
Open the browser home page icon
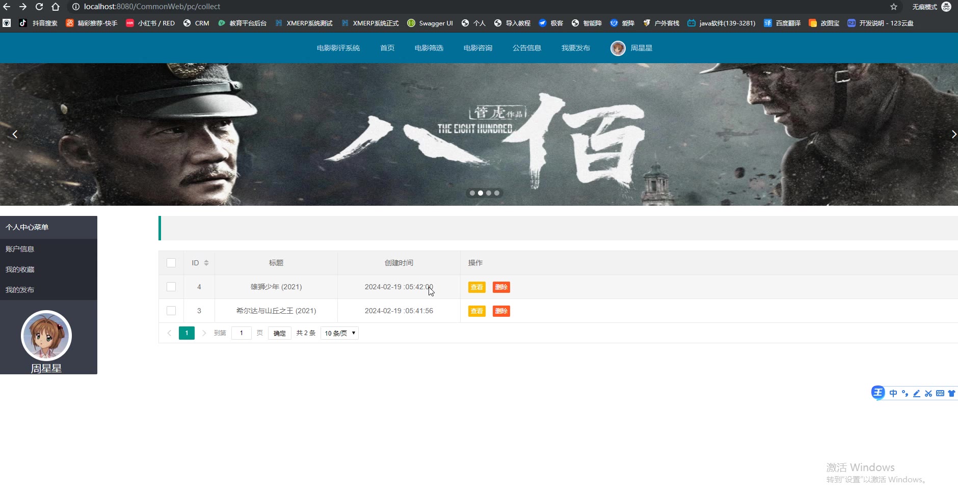pos(56,7)
